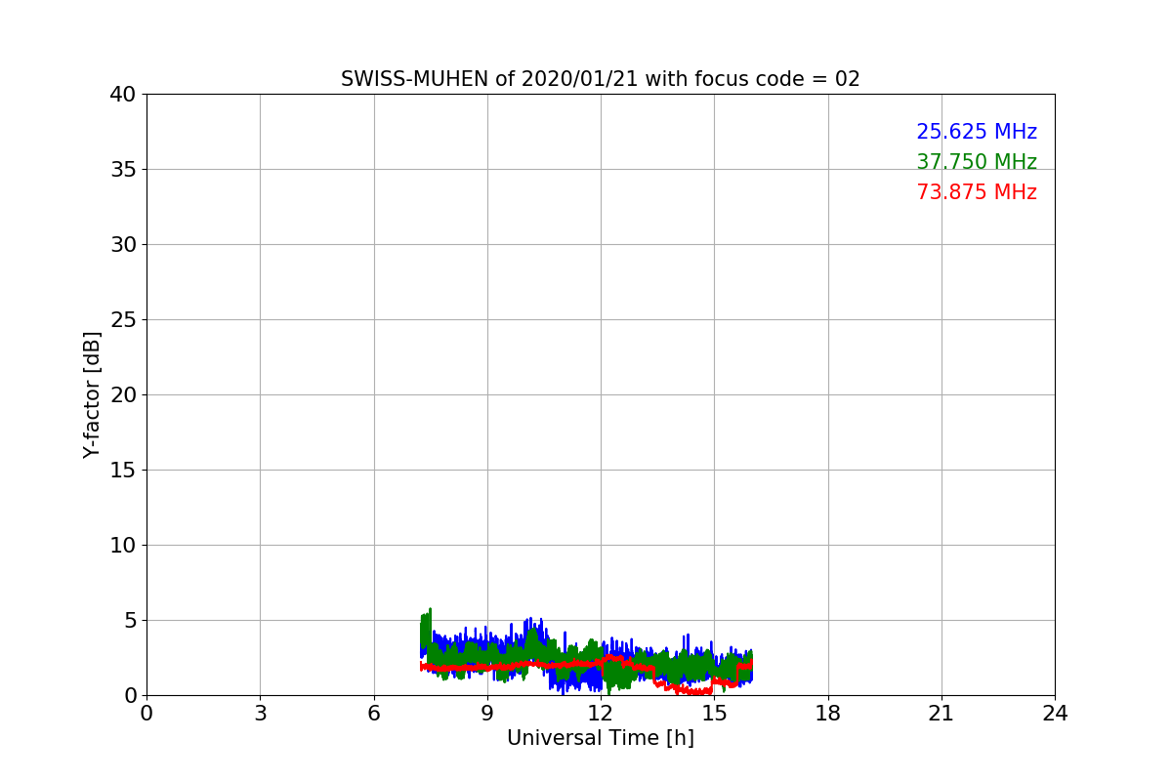Click x-axis tick label 21
The image size is (1172, 781).
coord(942,714)
